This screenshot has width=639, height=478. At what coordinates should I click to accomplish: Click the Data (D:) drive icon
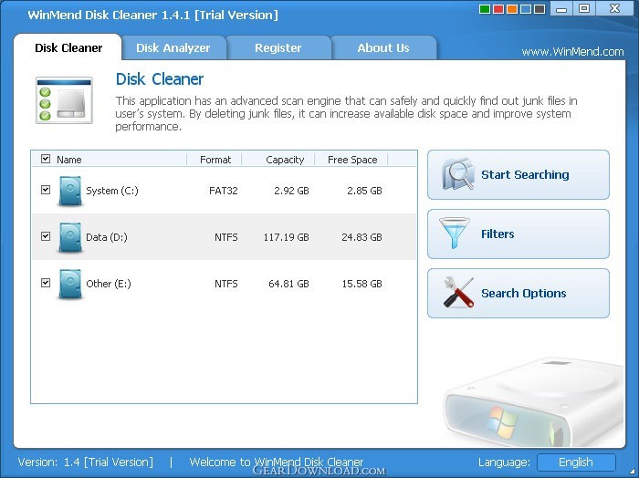[x=70, y=237]
